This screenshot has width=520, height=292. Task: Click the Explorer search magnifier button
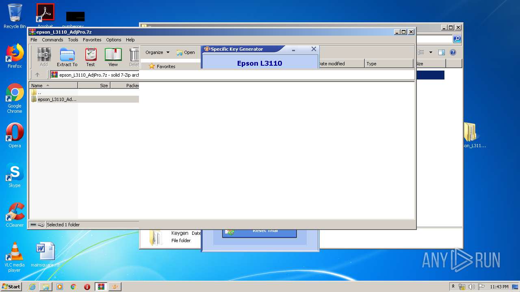[x=457, y=39]
